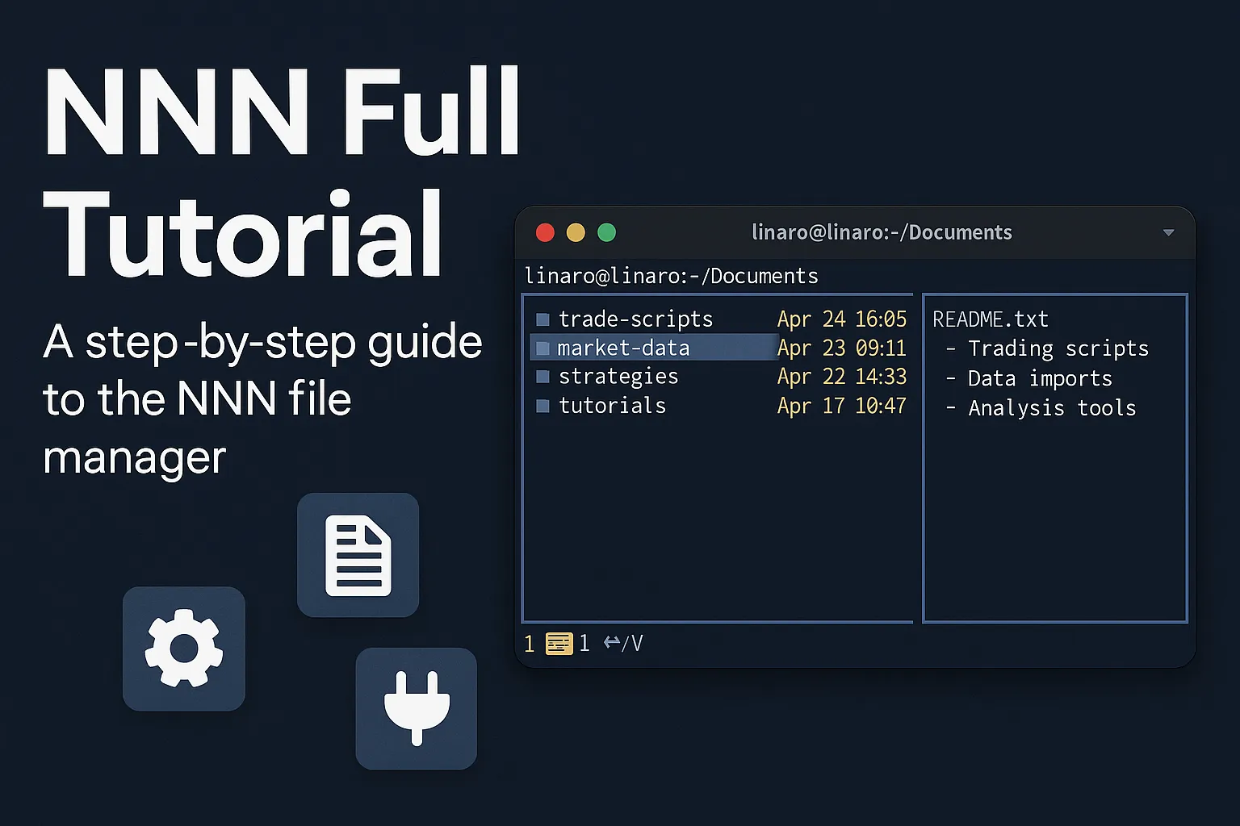Click the README.txt preview heading
The width and height of the screenshot is (1240, 826).
tap(990, 319)
